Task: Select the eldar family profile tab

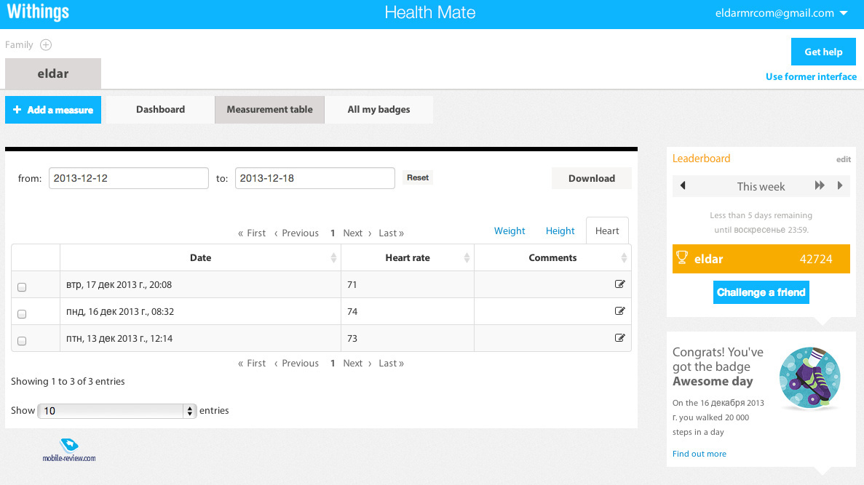Action: point(53,73)
